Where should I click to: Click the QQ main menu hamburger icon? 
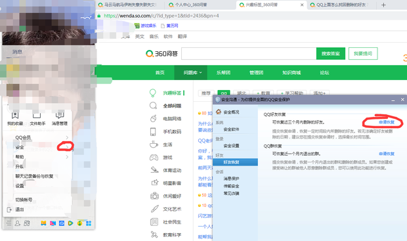click(9, 223)
